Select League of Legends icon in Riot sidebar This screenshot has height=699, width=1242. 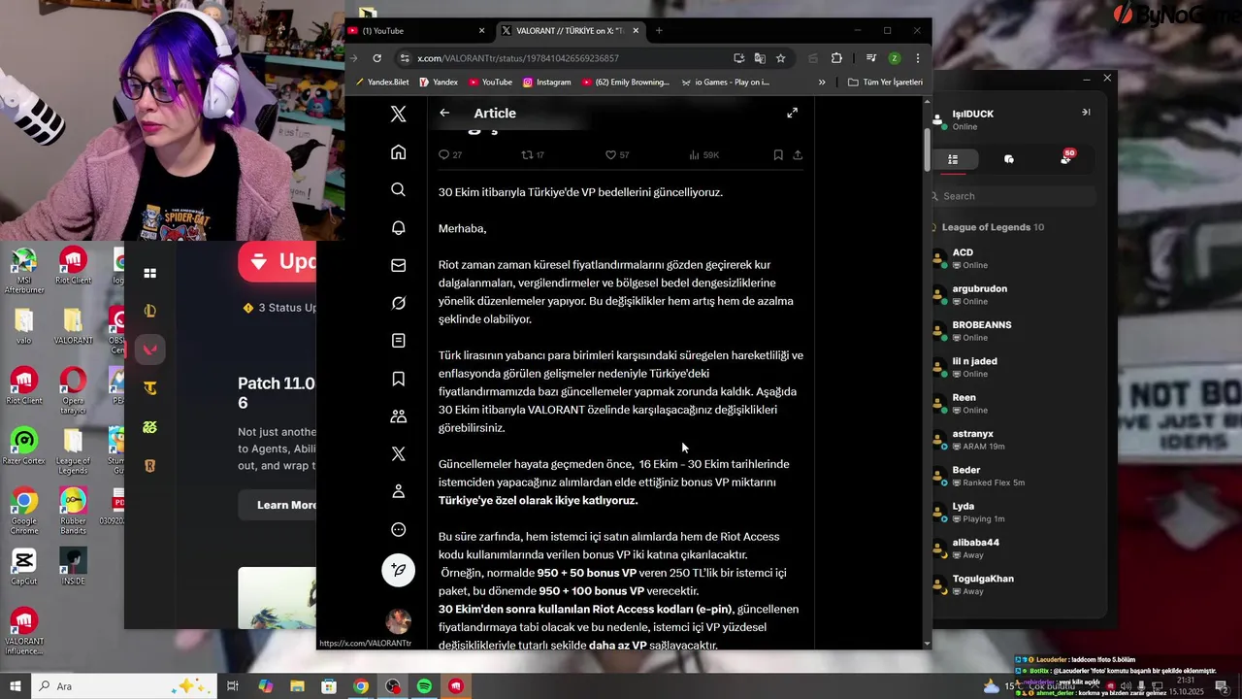coord(150,311)
